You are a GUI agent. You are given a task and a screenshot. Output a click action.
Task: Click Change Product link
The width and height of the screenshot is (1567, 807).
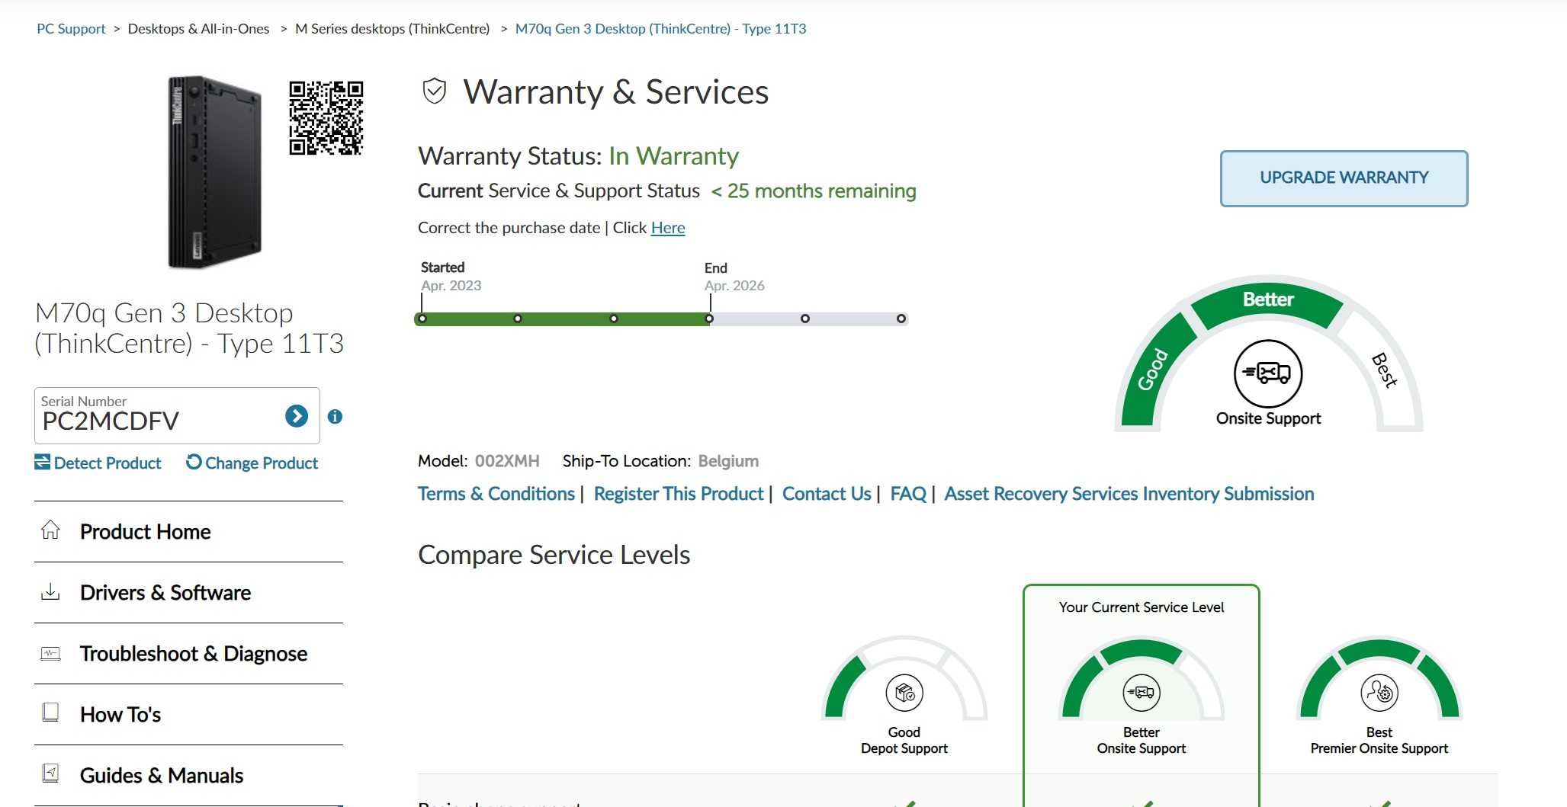[x=252, y=463]
